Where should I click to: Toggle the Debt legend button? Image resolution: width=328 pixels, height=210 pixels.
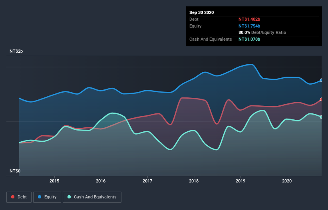coord(19,197)
